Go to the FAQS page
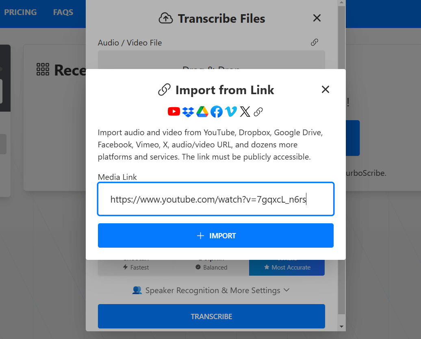421x339 pixels. tap(63, 12)
